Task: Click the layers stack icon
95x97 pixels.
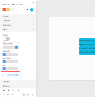Action: coord(8,95)
